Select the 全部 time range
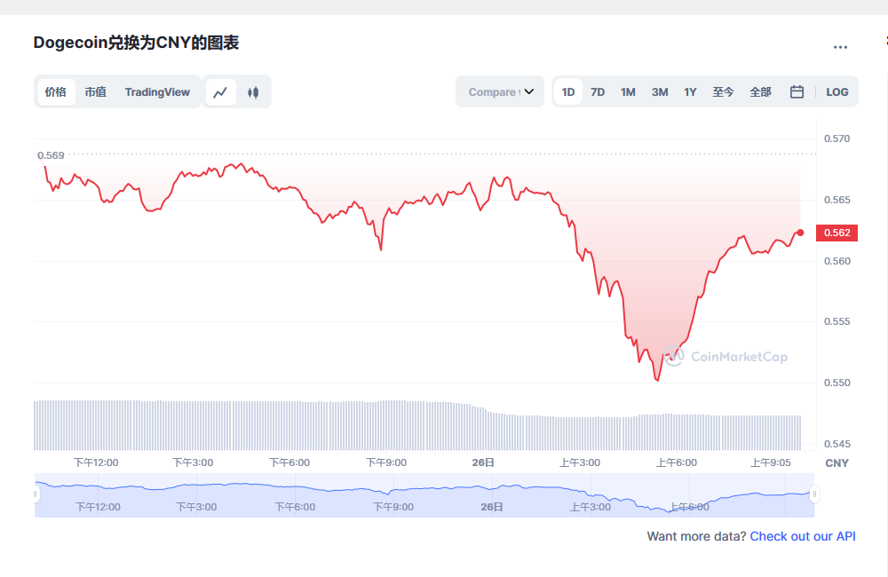Viewport: 888px width, 577px height. point(761,92)
